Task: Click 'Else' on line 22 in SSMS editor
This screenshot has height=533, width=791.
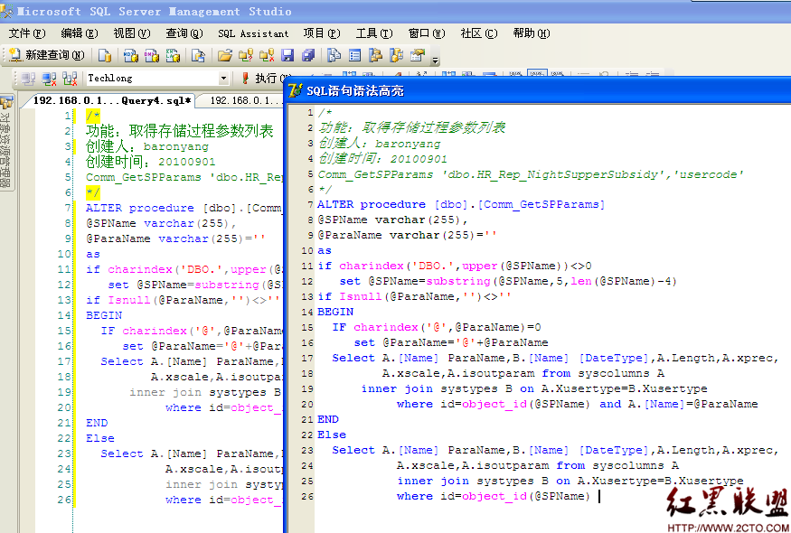Action: [99, 438]
